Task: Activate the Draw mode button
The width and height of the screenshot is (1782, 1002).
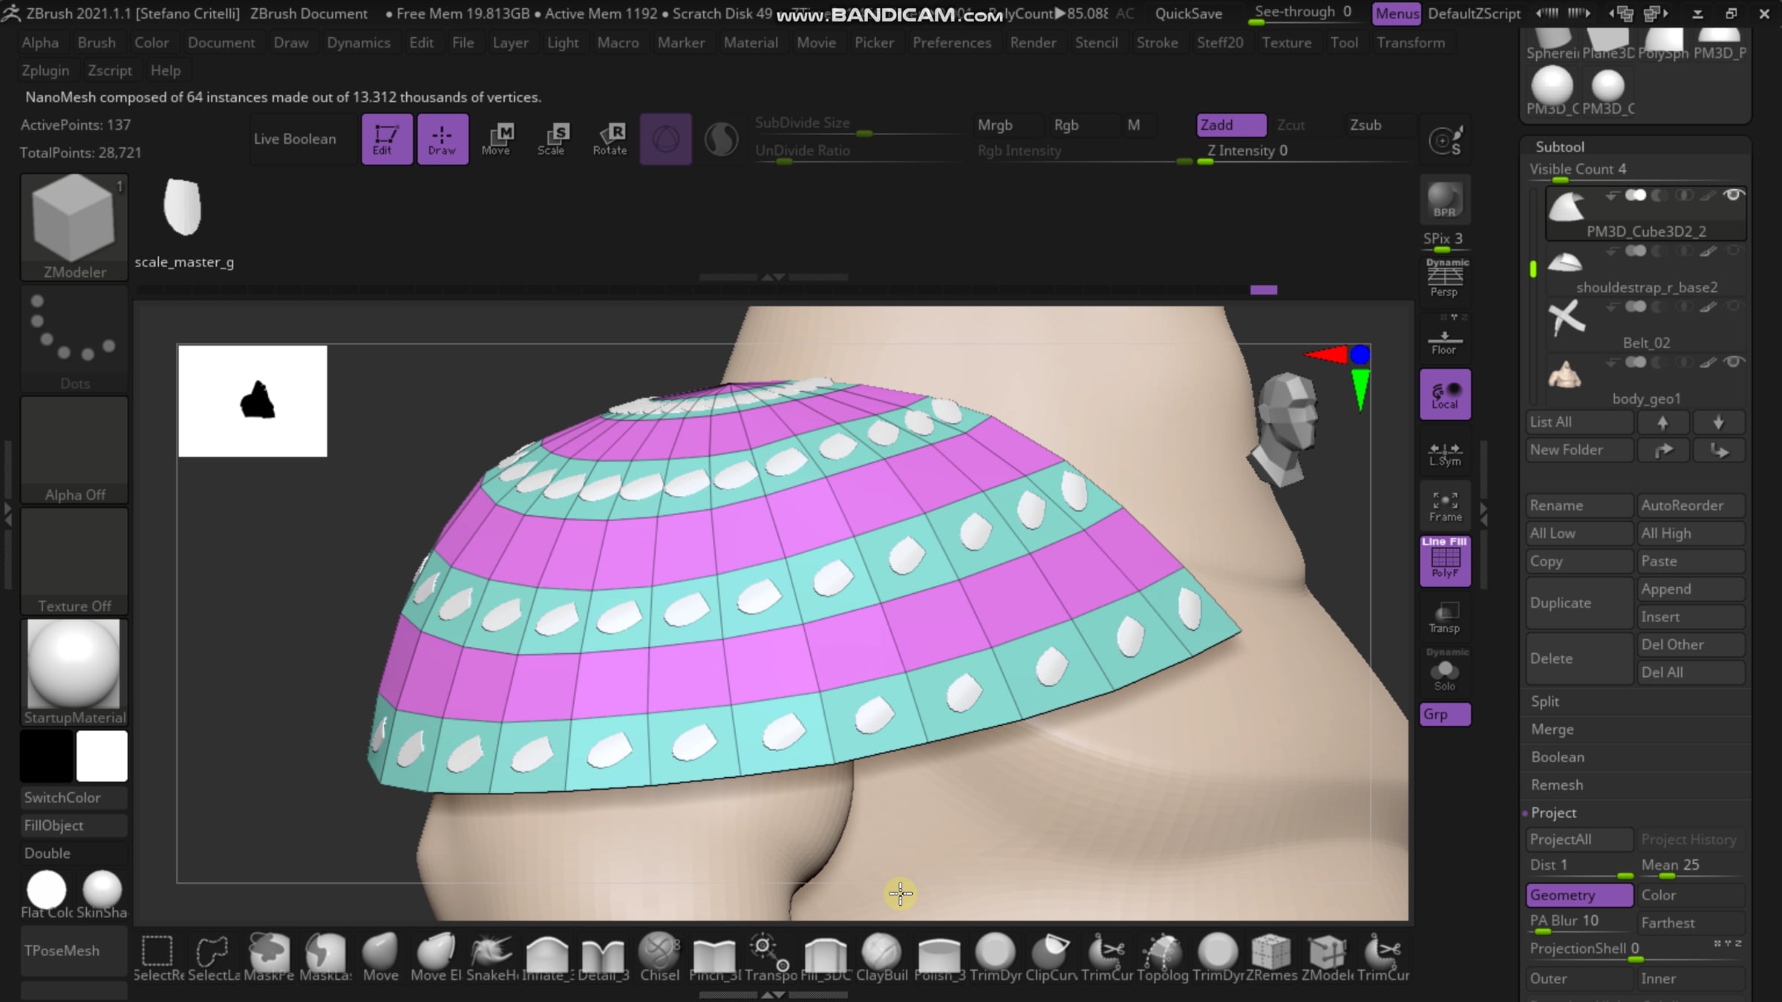Action: click(443, 139)
